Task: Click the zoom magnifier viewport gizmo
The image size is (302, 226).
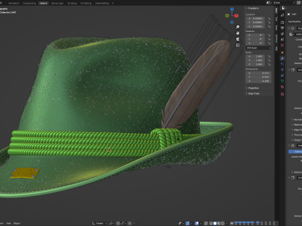Action: (x=238, y=27)
